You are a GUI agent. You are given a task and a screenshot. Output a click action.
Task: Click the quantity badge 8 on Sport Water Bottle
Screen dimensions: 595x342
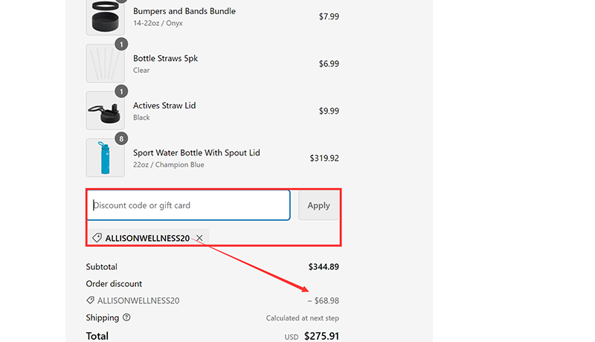(x=122, y=138)
